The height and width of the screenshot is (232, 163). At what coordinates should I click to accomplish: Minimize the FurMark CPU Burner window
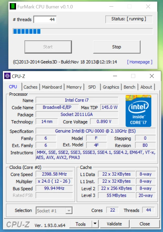[111, 7]
